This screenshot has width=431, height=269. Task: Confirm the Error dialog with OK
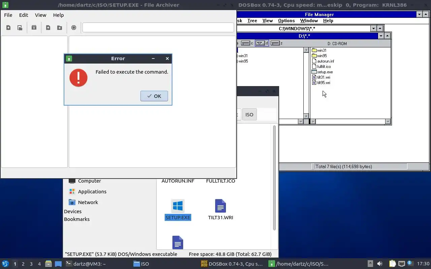154,96
